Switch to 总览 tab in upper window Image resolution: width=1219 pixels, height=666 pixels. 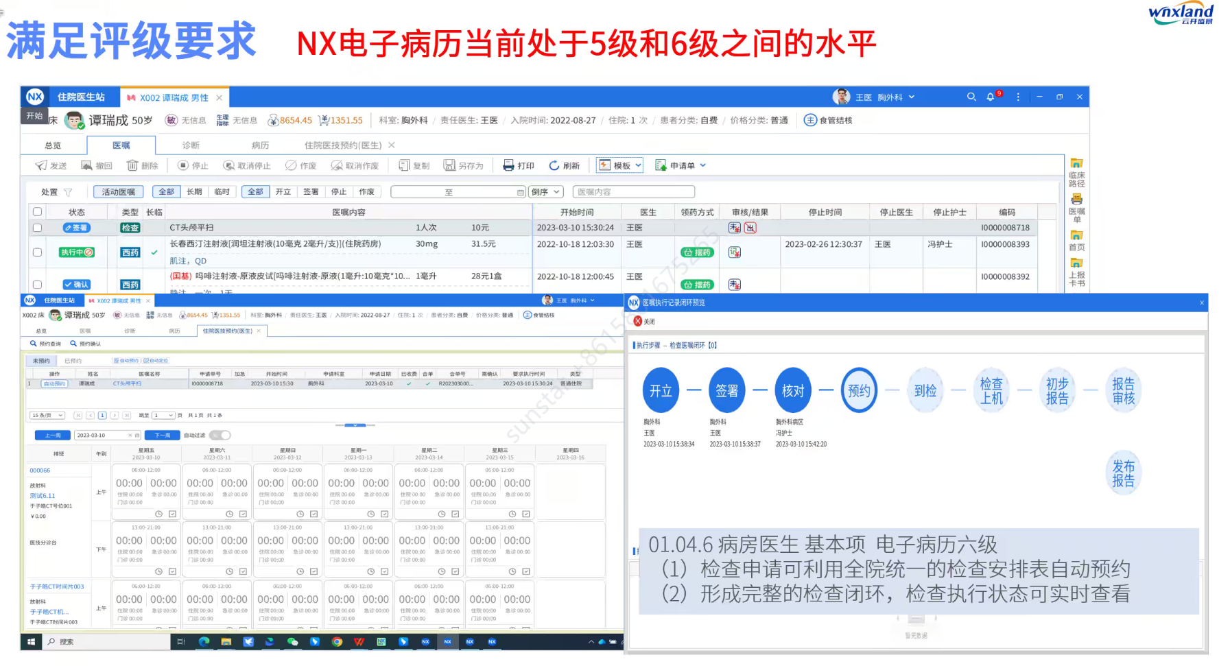[x=53, y=145]
